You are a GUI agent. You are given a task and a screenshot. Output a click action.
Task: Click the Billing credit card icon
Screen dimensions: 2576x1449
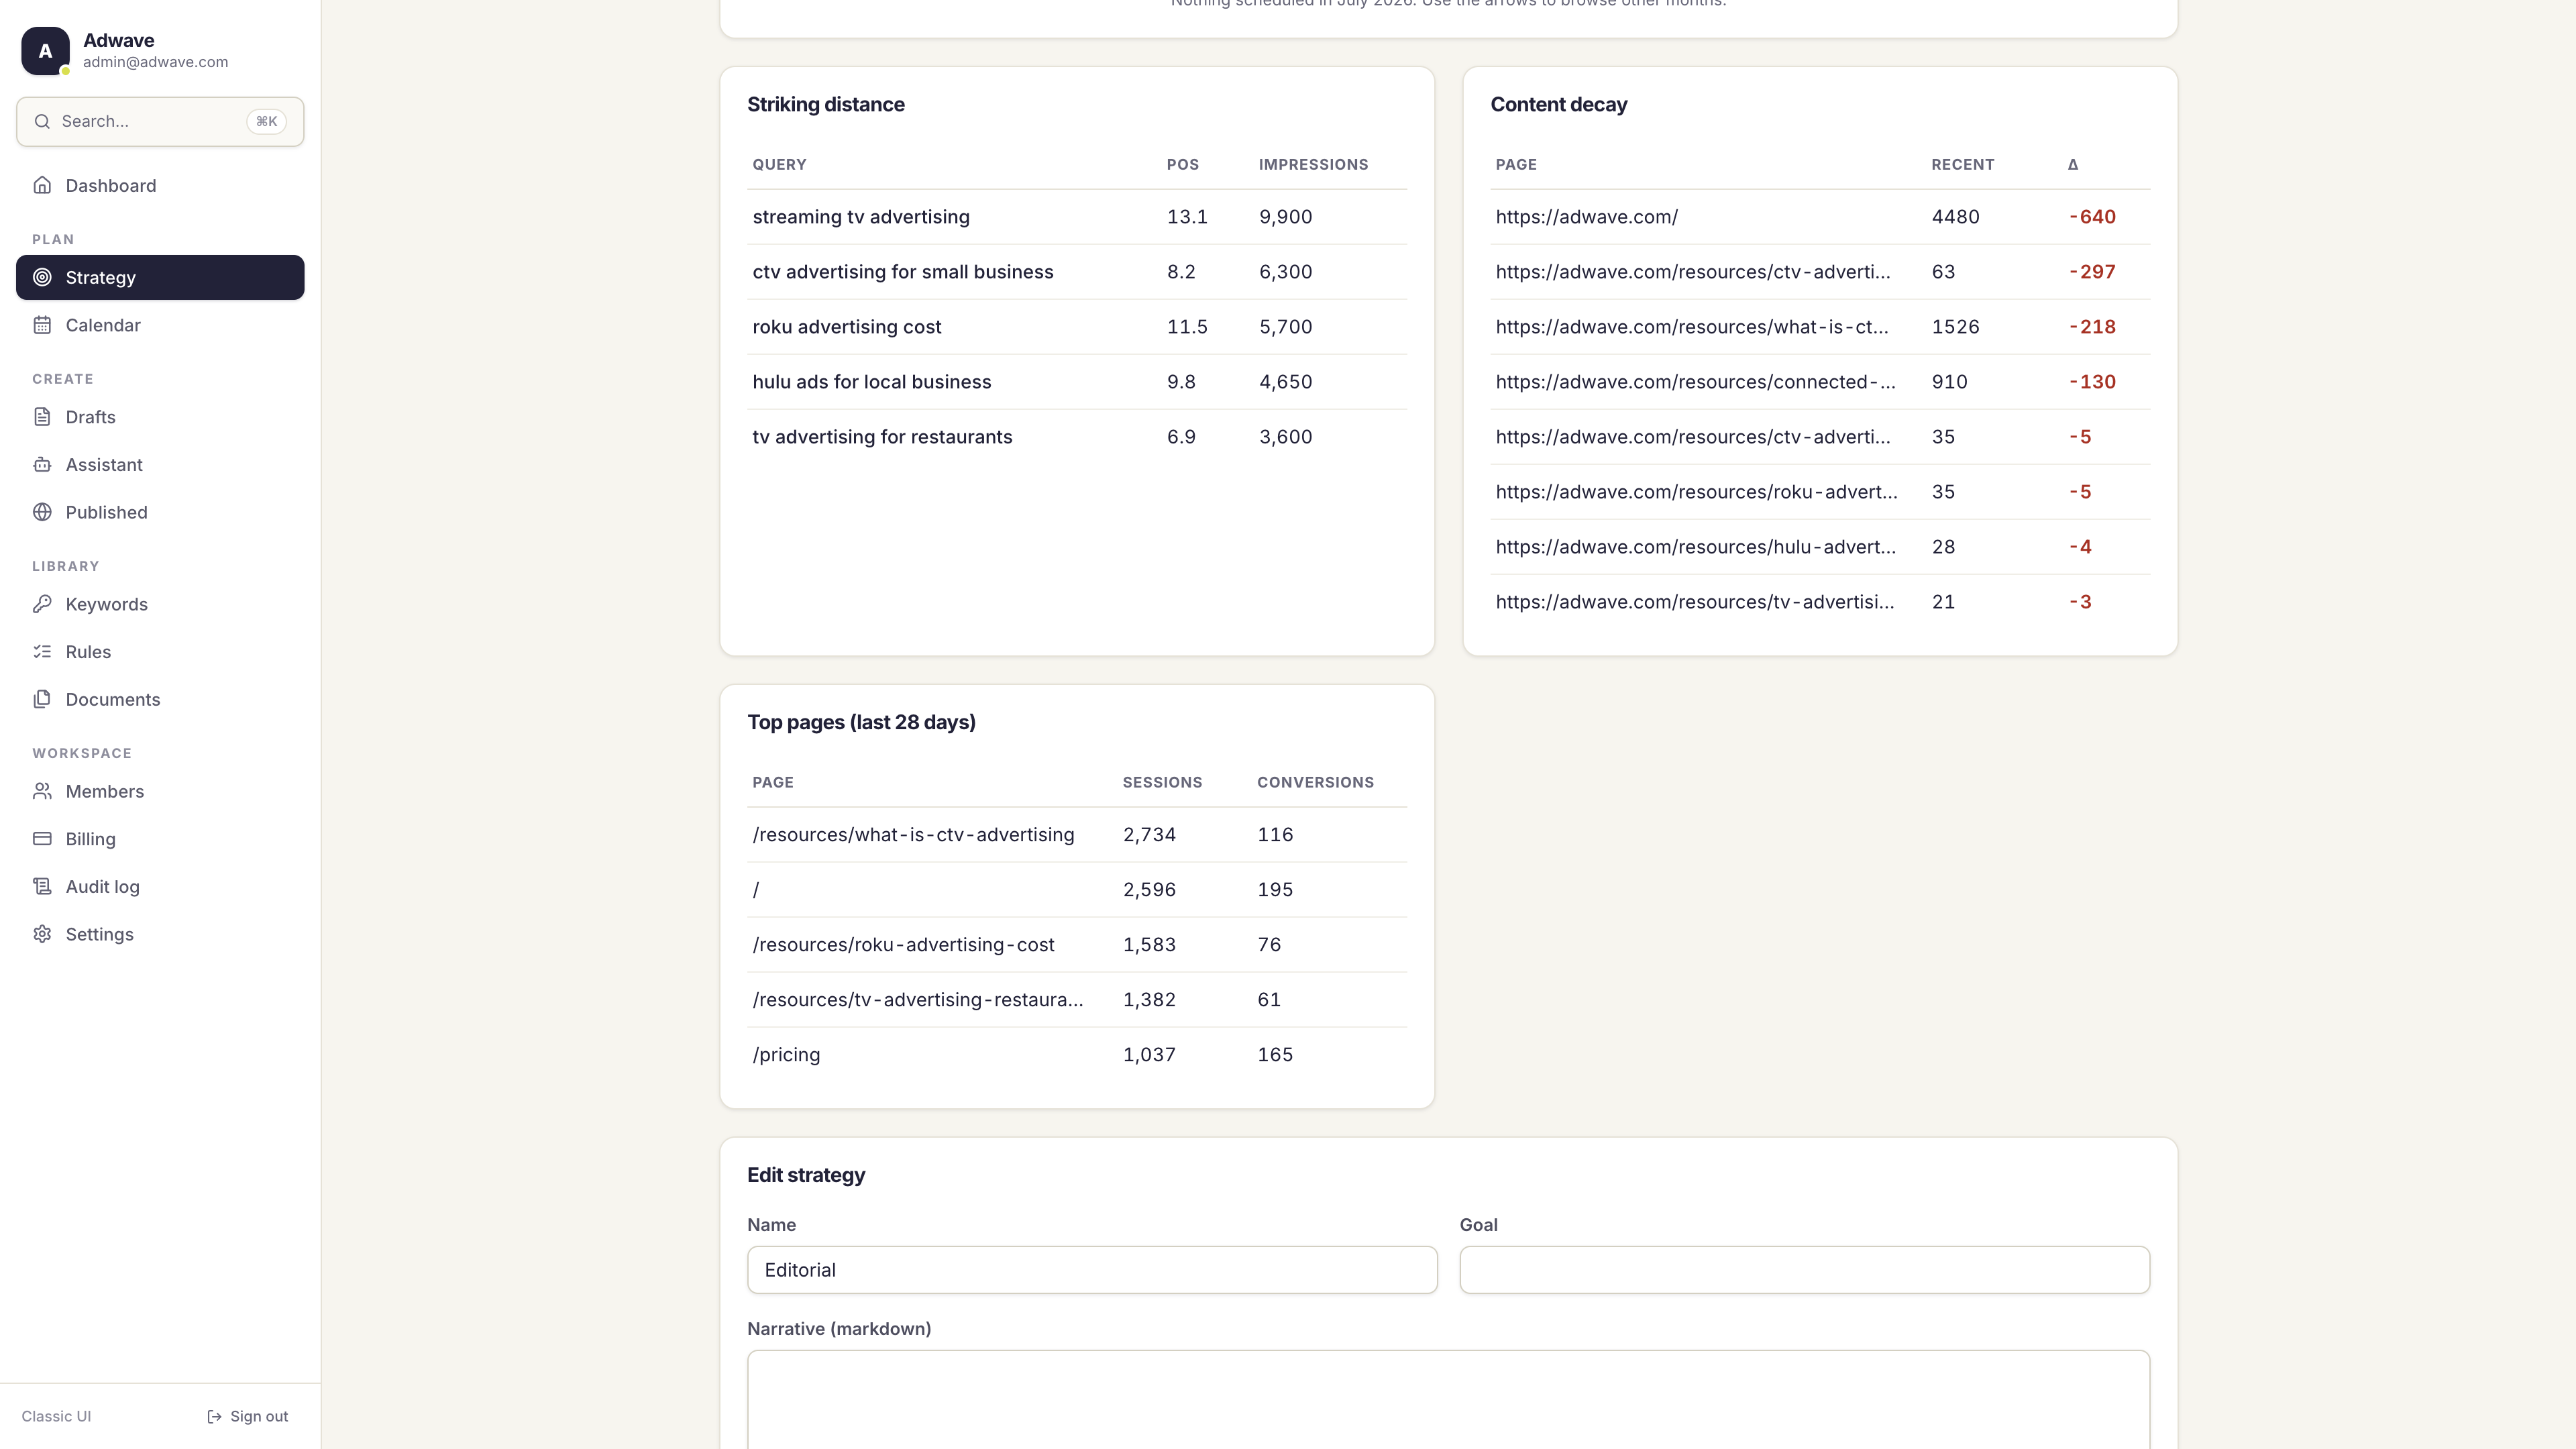click(x=42, y=838)
